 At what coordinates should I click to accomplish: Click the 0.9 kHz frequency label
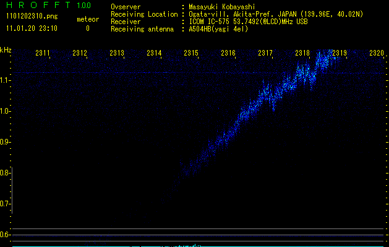[x=5, y=142]
